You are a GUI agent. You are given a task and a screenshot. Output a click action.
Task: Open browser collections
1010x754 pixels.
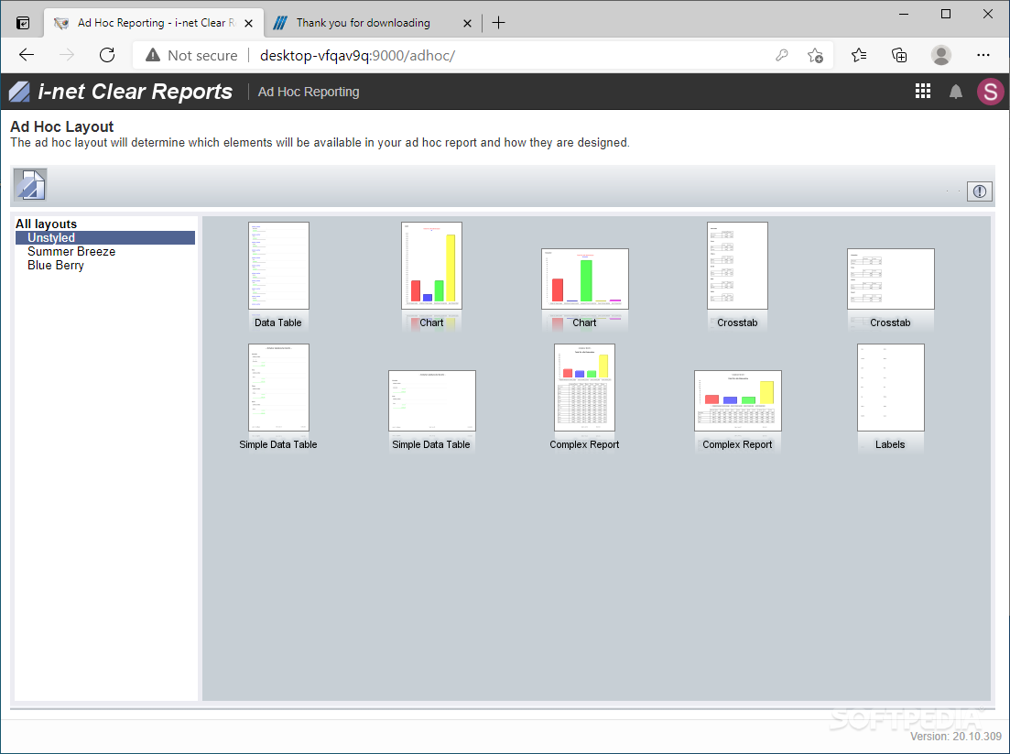pyautogui.click(x=899, y=55)
